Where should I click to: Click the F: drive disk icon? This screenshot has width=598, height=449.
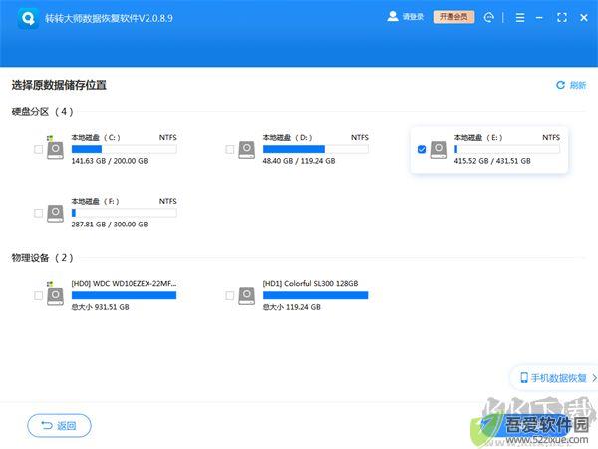pyautogui.click(x=55, y=214)
